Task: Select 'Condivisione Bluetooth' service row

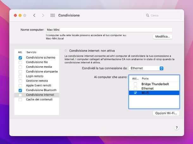Action: tap(37, 90)
